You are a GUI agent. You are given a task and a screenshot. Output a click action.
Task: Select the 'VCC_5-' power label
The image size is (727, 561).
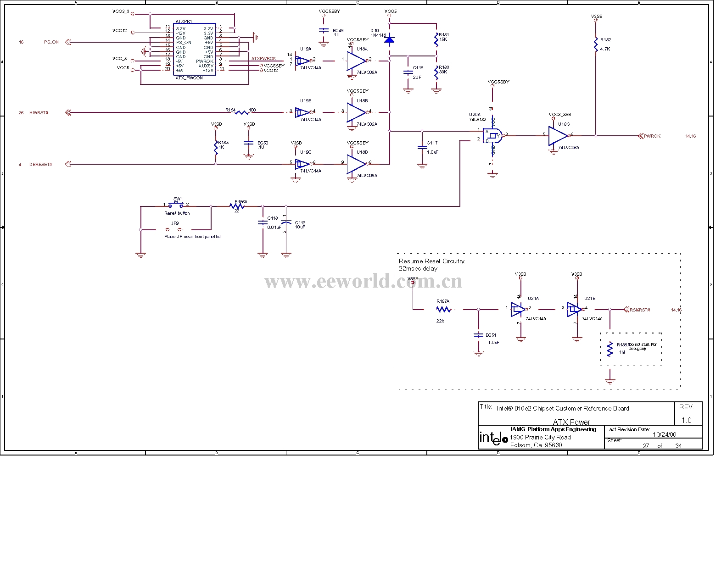[120, 59]
